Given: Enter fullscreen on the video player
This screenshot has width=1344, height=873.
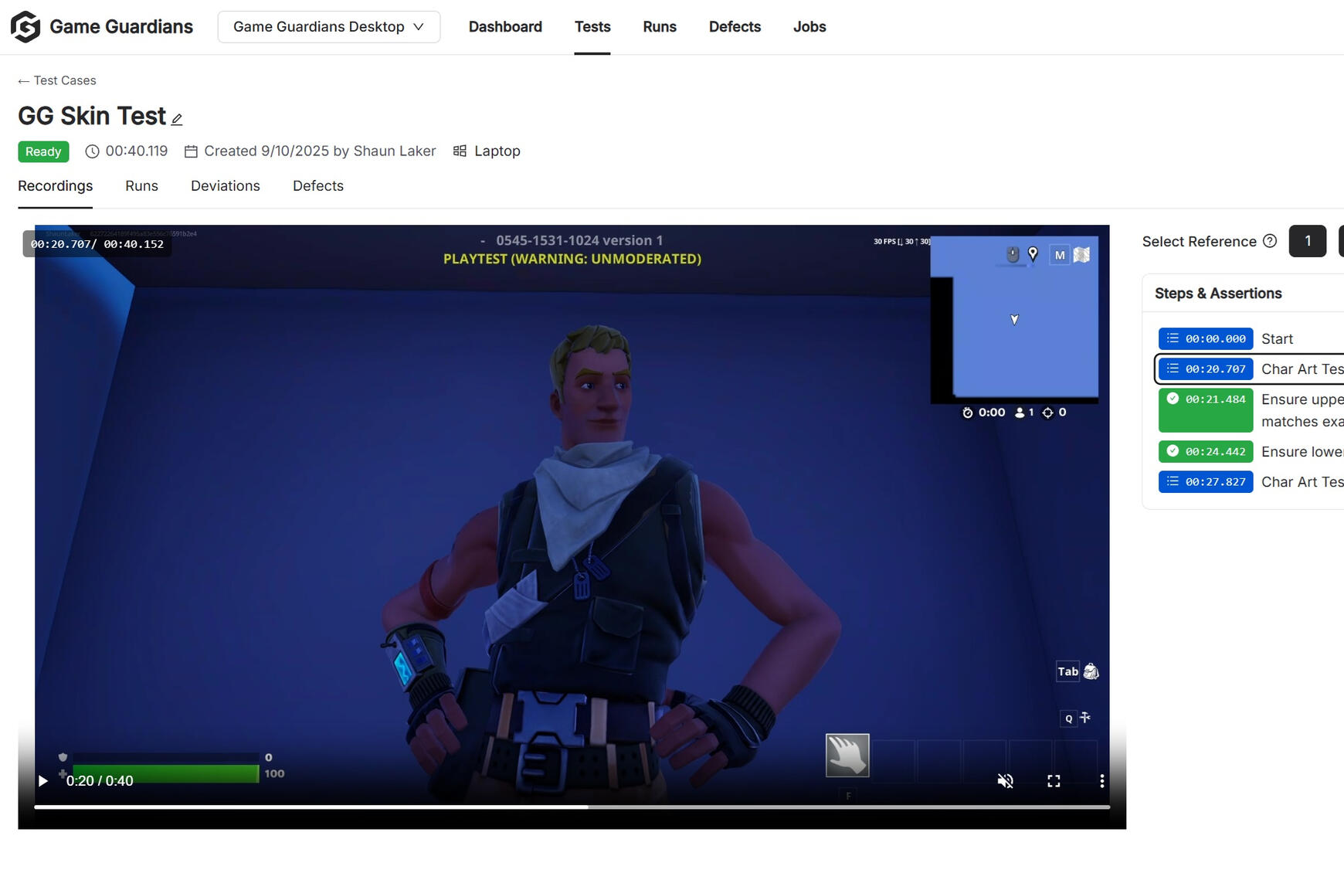Looking at the screenshot, I should pyautogui.click(x=1053, y=781).
